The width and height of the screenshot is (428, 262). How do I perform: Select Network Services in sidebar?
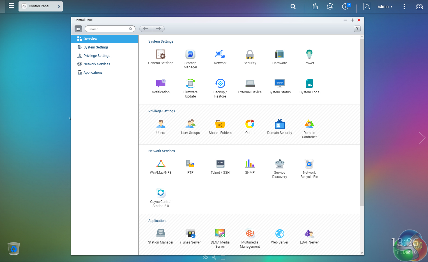97,64
